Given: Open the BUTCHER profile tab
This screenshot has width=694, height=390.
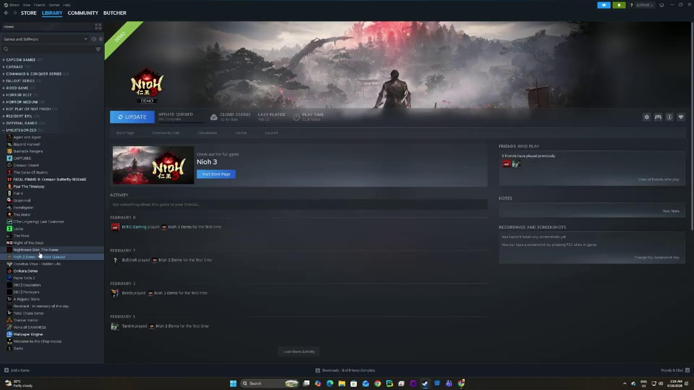Looking at the screenshot, I should 115,13.
